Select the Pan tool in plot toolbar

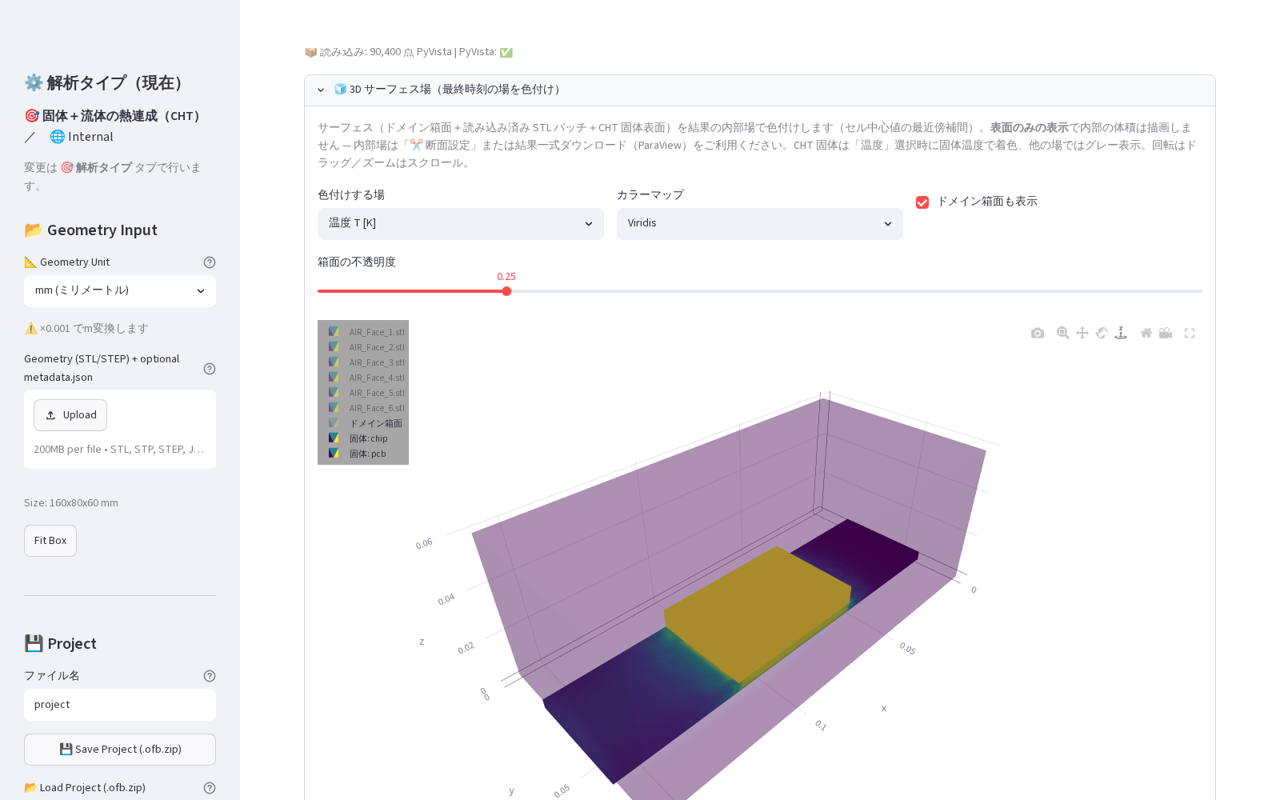point(1082,333)
